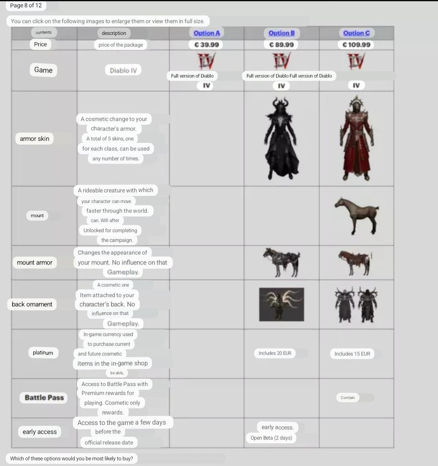The width and height of the screenshot is (438, 466).
Task: Click the 'Contain' Battle Pass cell
Action: click(348, 398)
